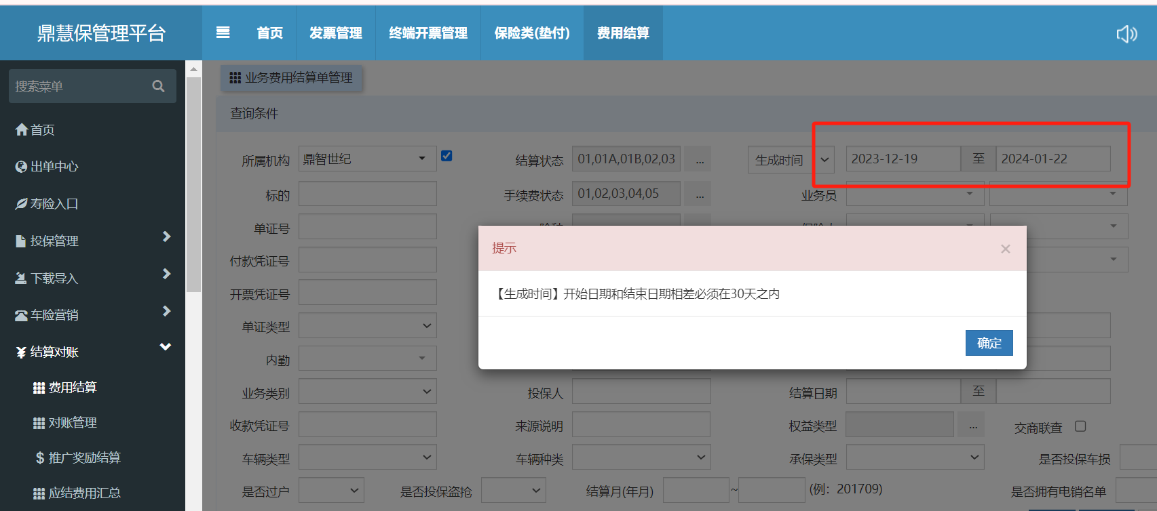Viewport: 1157px width, 511px height.
Task: Switch to the 业务费用结算单管理 tab
Action: pyautogui.click(x=291, y=78)
